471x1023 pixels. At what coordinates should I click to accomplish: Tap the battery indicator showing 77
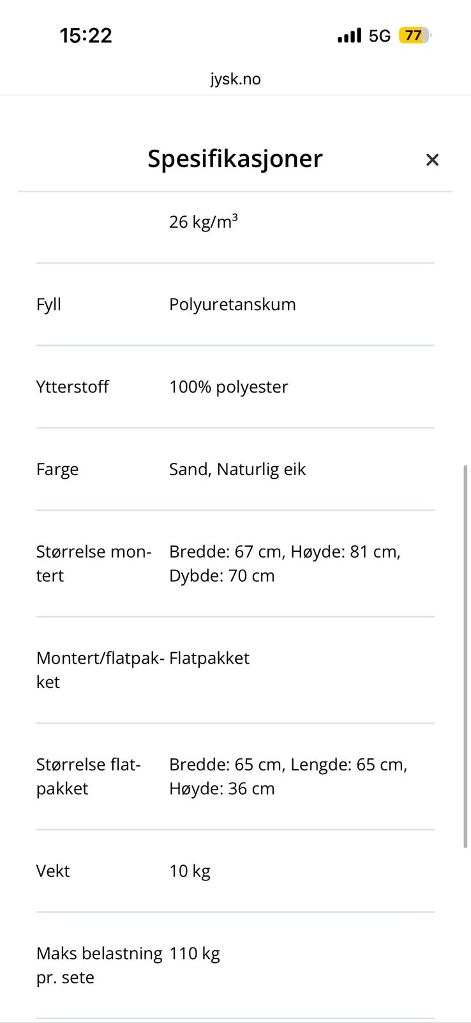click(414, 35)
